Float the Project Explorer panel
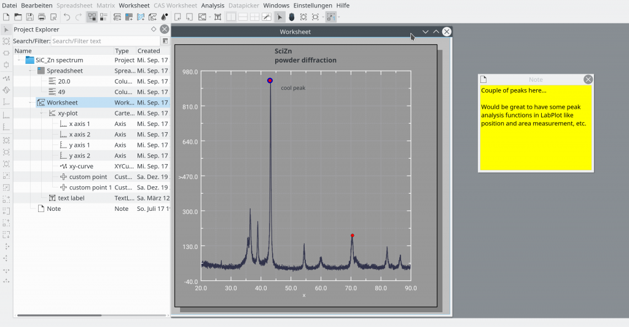This screenshot has height=327, width=629. [x=154, y=29]
